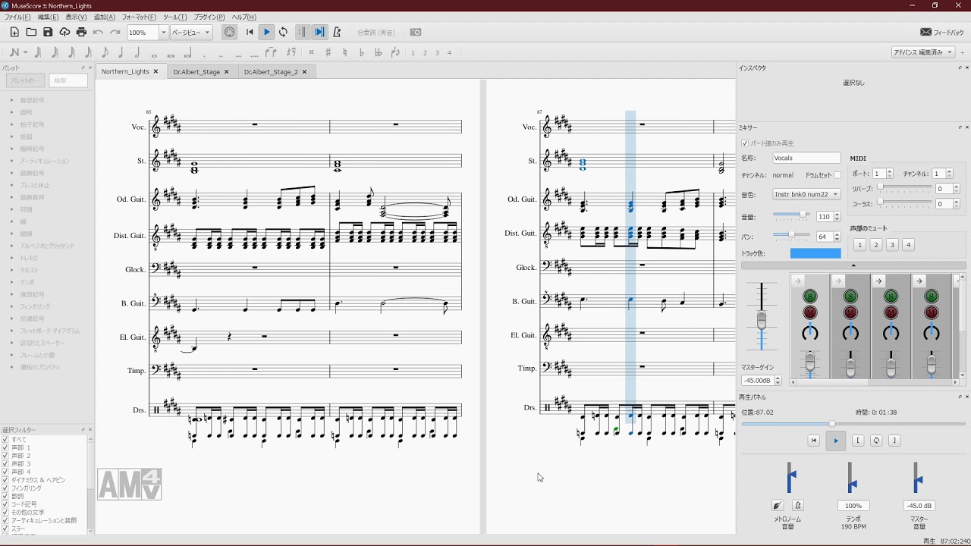The width and height of the screenshot is (971, 546).
Task: Select voice 4 in the note toolbar
Action: point(449,52)
